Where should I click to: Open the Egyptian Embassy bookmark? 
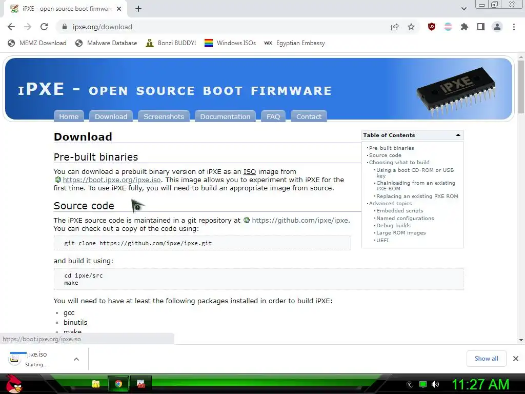point(294,43)
